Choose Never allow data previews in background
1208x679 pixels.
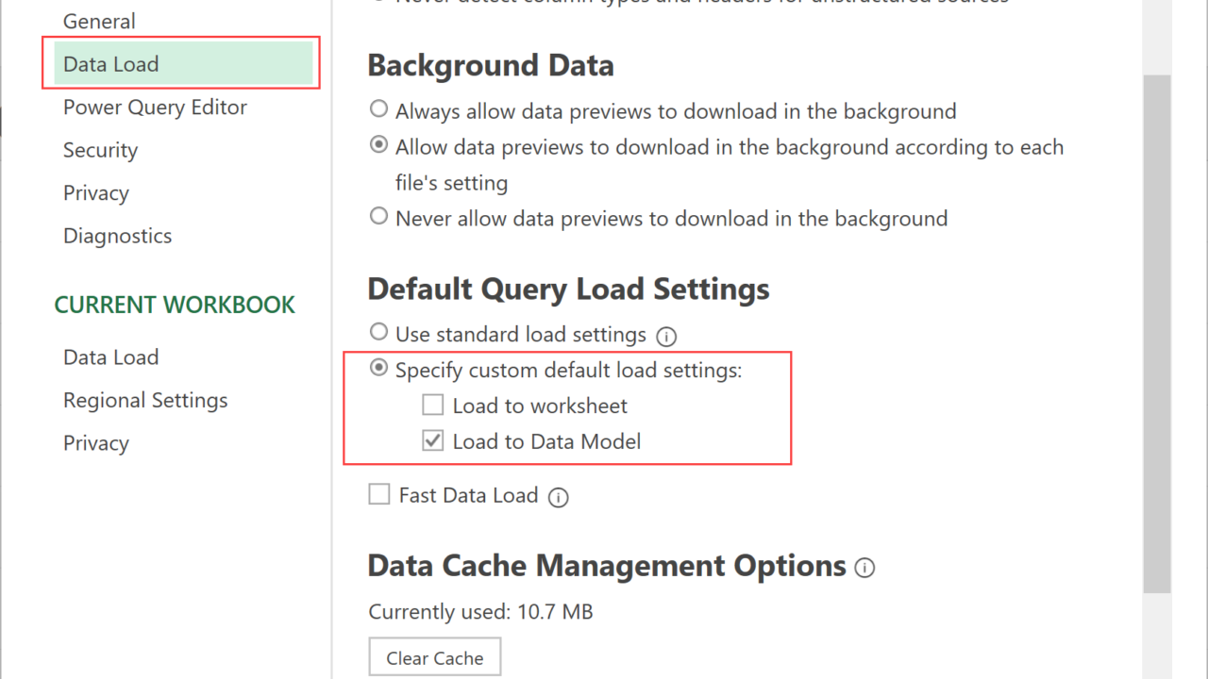[379, 217]
